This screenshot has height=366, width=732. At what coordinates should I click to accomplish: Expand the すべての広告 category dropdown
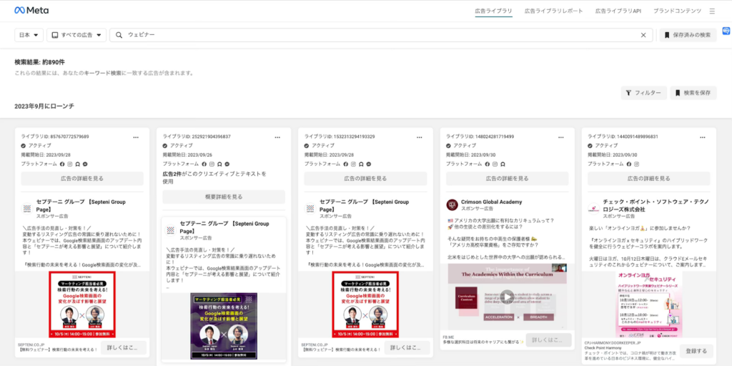pyautogui.click(x=79, y=34)
